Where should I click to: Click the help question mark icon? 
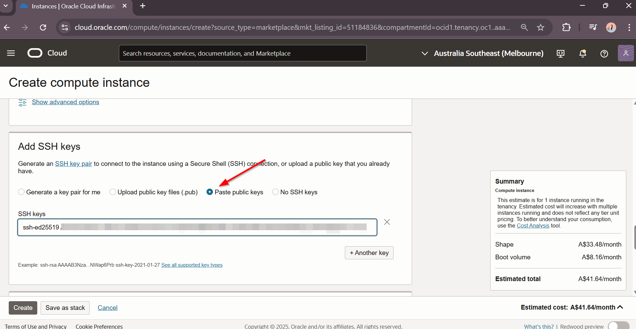coord(604,54)
